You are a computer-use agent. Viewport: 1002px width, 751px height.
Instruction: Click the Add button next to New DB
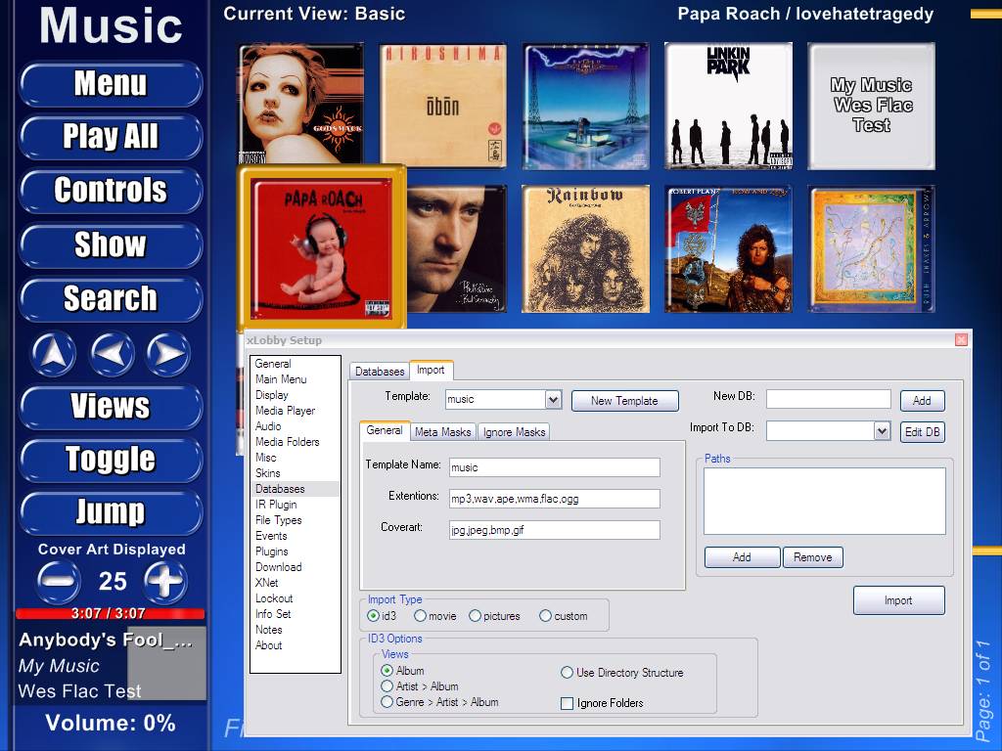(x=922, y=400)
